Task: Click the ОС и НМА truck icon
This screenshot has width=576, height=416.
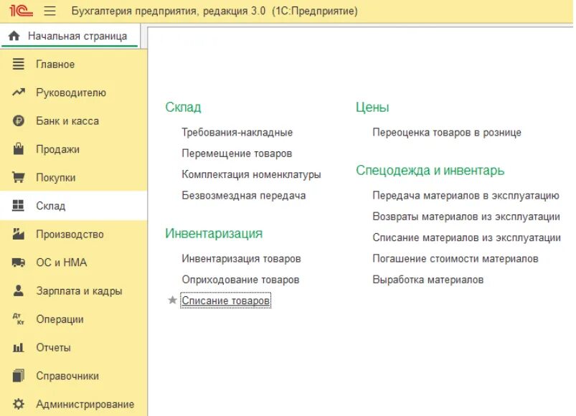Action: pyautogui.click(x=19, y=263)
